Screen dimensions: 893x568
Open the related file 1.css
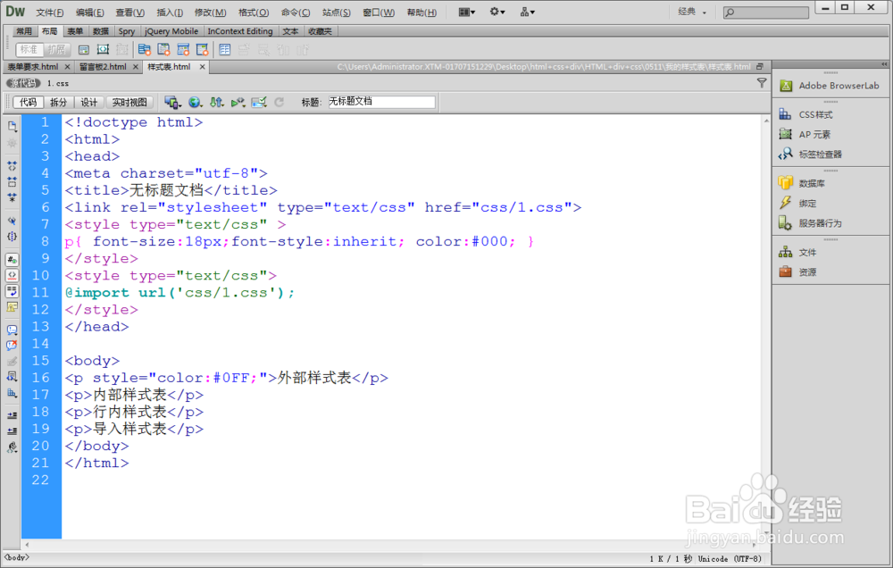[x=57, y=83]
